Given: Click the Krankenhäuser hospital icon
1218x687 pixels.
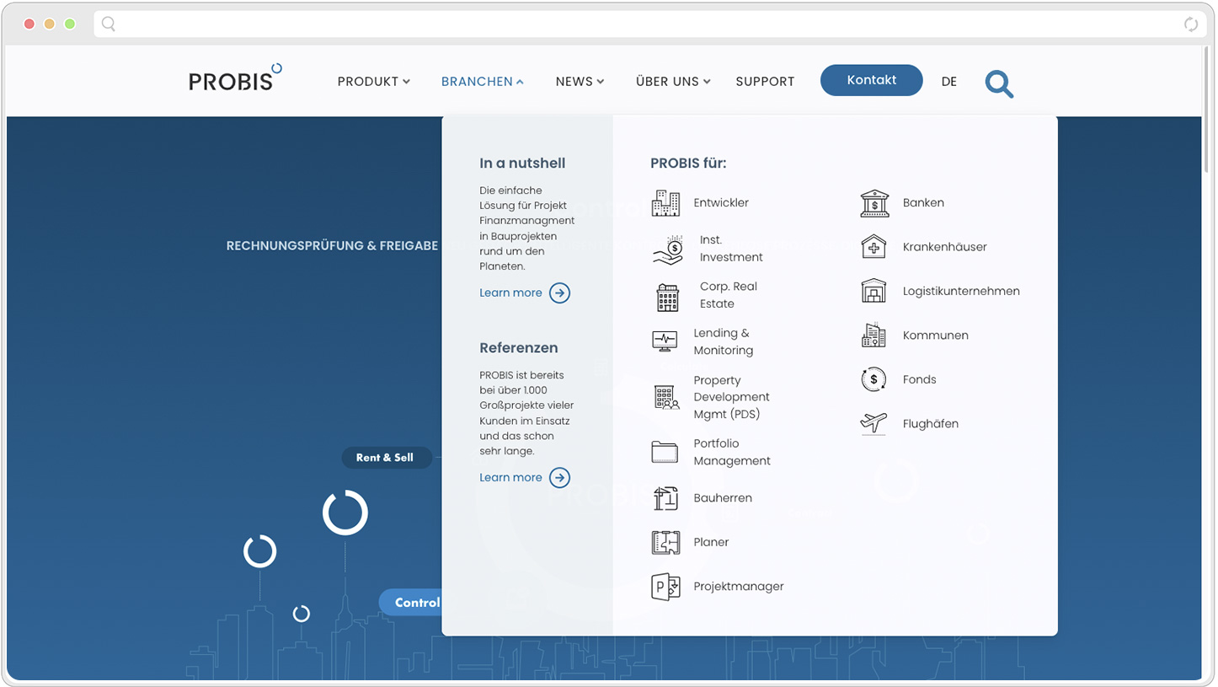Looking at the screenshot, I should [x=874, y=247].
